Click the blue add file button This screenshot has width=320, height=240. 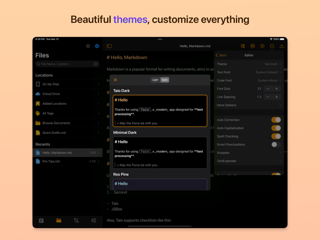(97, 46)
